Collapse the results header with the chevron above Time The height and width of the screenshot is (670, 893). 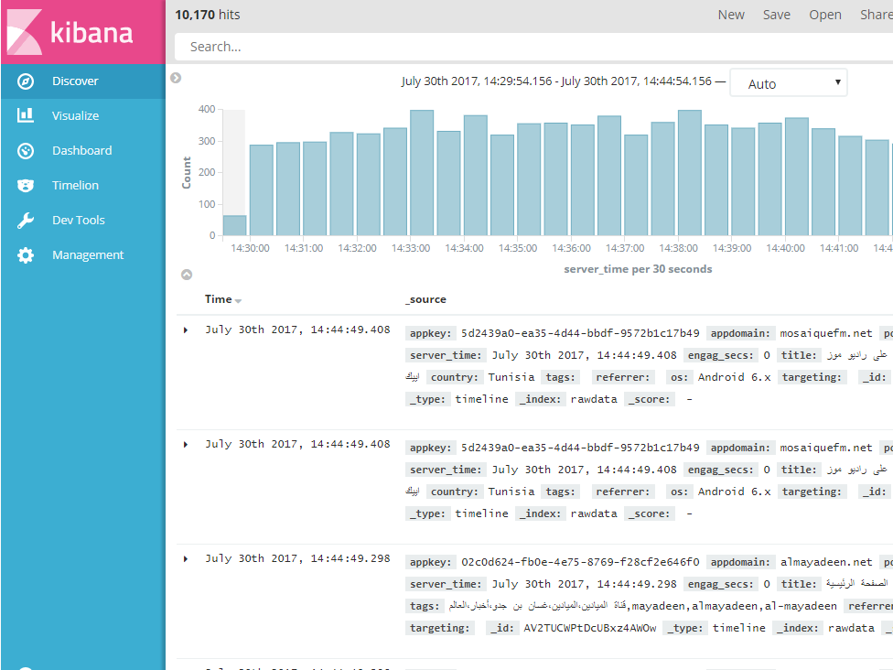pyautogui.click(x=187, y=274)
